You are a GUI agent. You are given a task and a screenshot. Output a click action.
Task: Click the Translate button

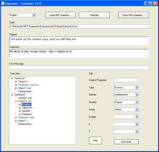click(94, 15)
